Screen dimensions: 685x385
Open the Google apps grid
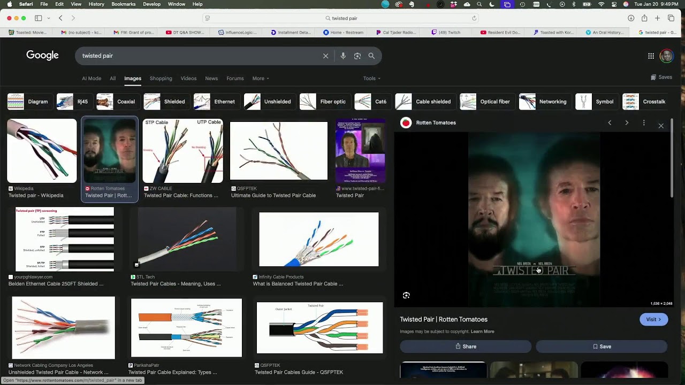(651, 56)
